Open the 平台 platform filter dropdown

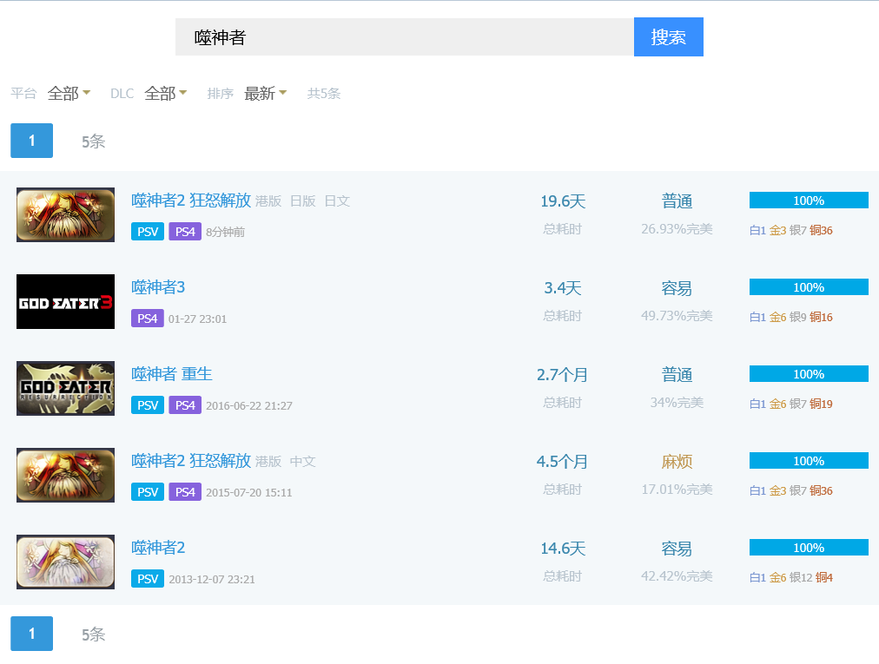(x=69, y=93)
